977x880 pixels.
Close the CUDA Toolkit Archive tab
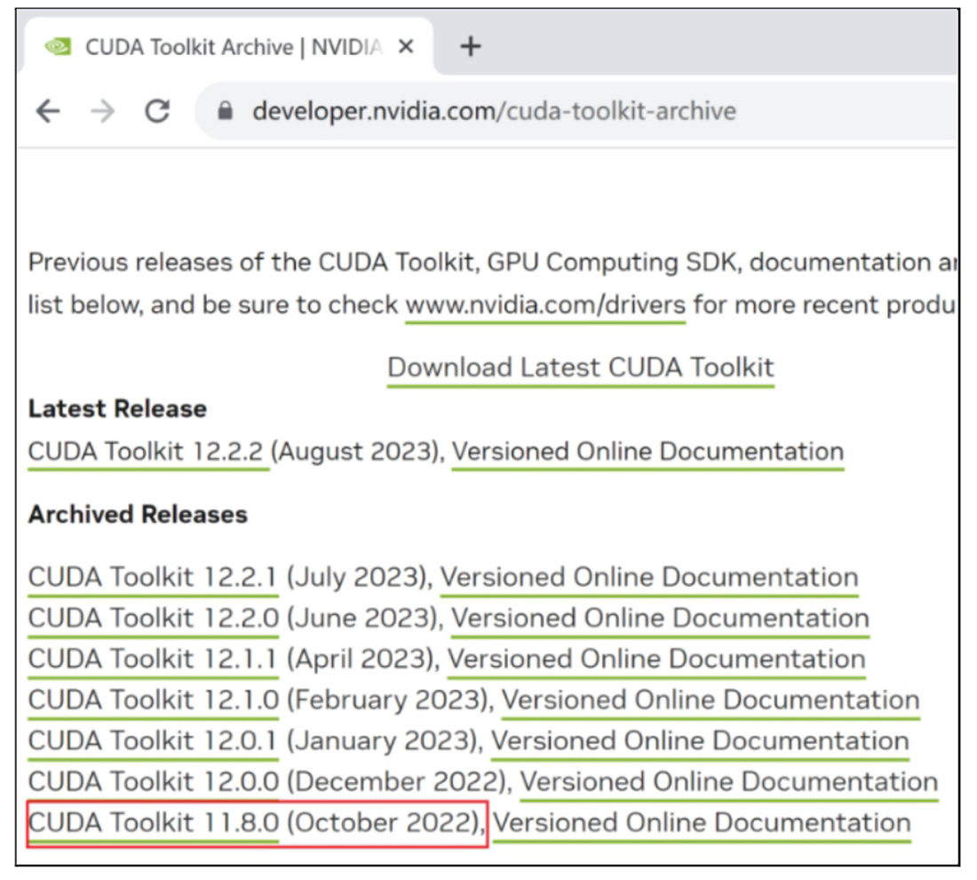pos(406,47)
